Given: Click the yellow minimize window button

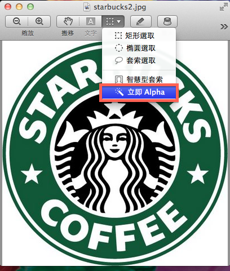Looking at the screenshot, I should [19, 7].
